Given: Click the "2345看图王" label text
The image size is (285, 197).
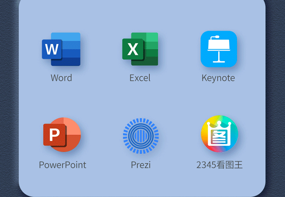Looking at the screenshot, I should [219, 165].
